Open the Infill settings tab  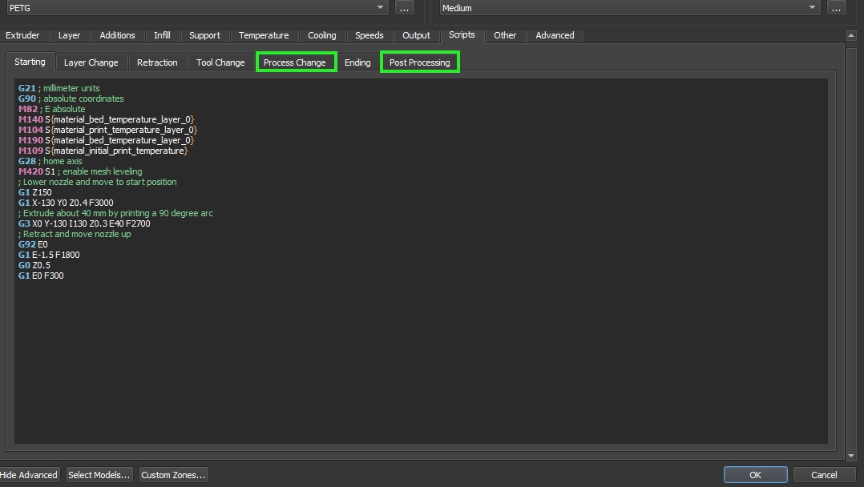tap(162, 35)
